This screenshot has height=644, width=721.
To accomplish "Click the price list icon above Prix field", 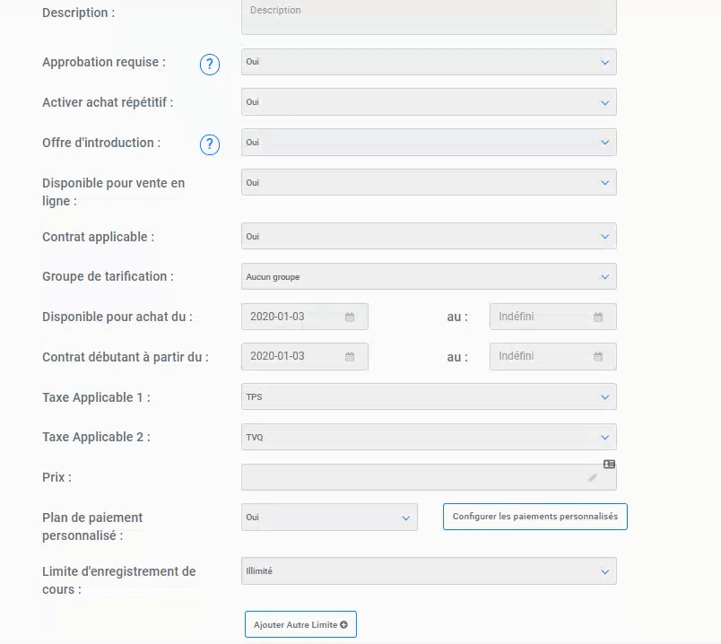I will click(609, 464).
